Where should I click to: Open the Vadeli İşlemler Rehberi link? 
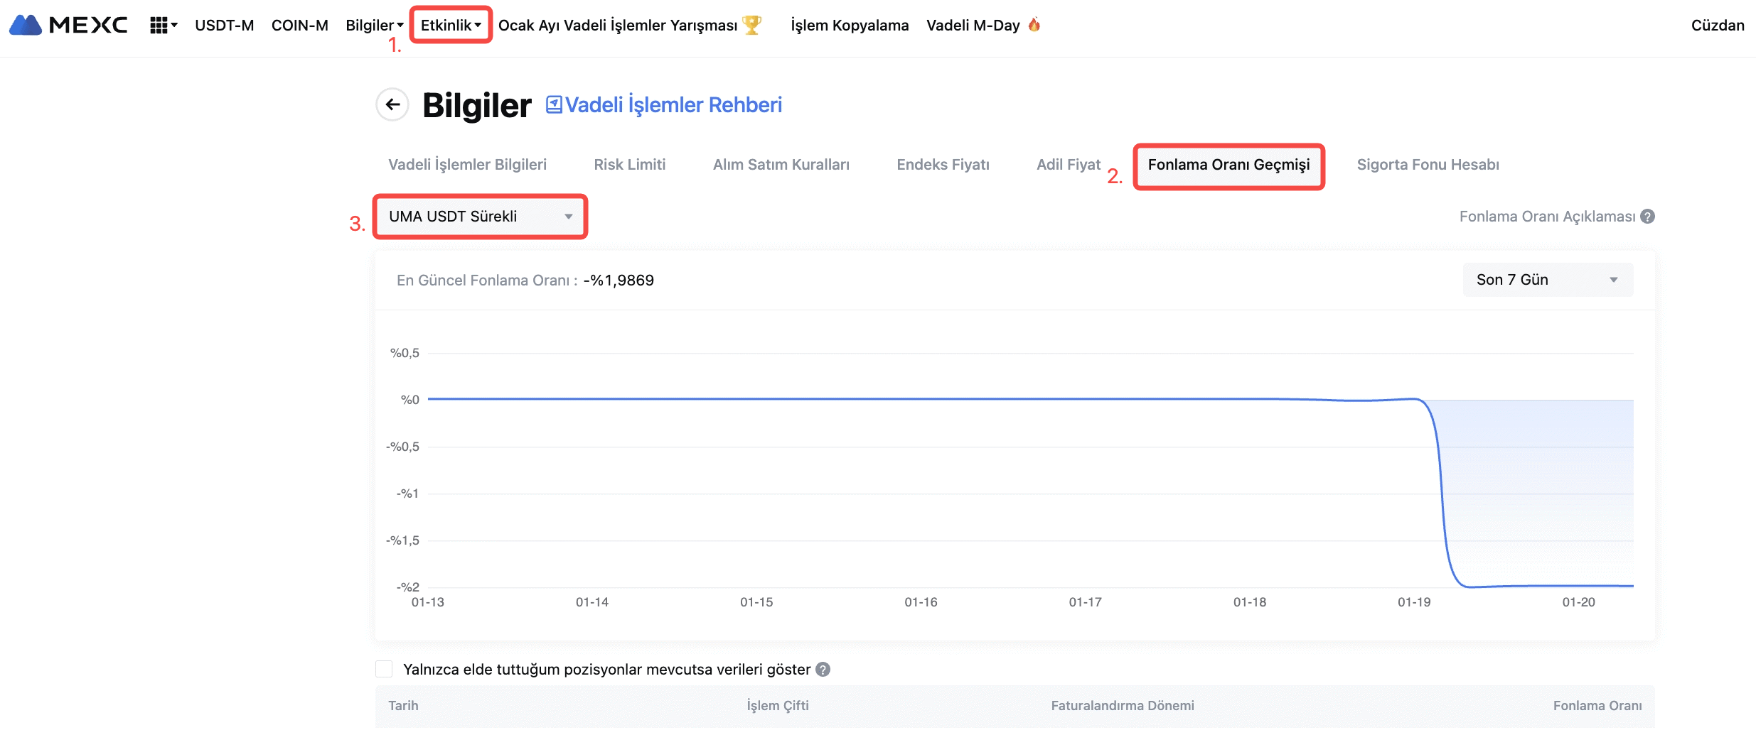tap(673, 105)
